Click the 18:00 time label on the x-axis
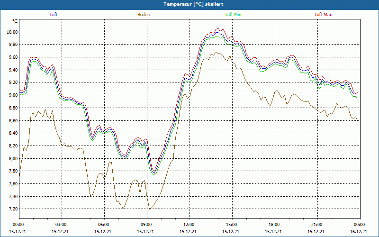 275,225
